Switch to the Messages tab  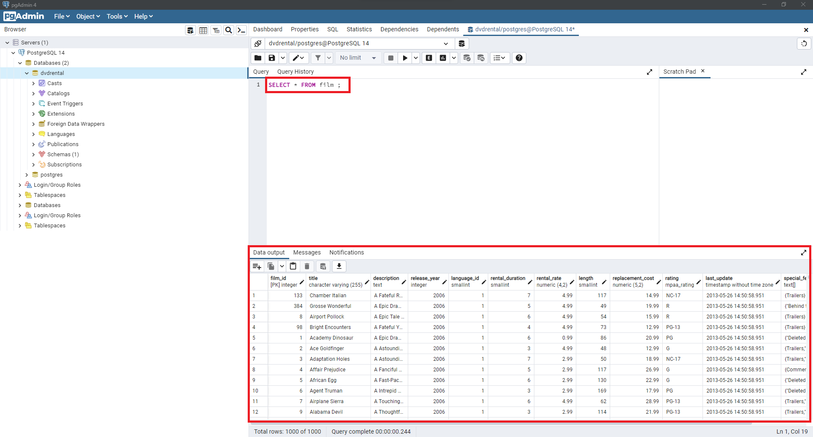coord(307,252)
